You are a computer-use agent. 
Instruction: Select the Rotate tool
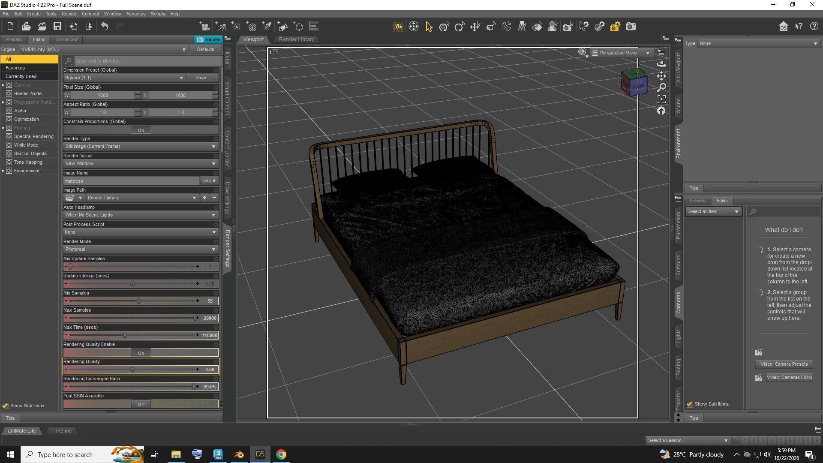(460, 27)
